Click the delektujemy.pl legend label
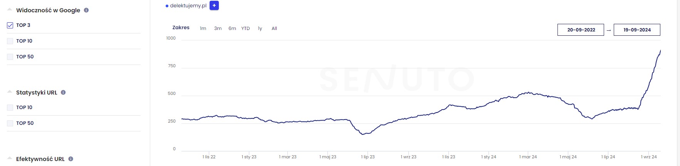The height and width of the screenshot is (166, 680). [x=188, y=6]
